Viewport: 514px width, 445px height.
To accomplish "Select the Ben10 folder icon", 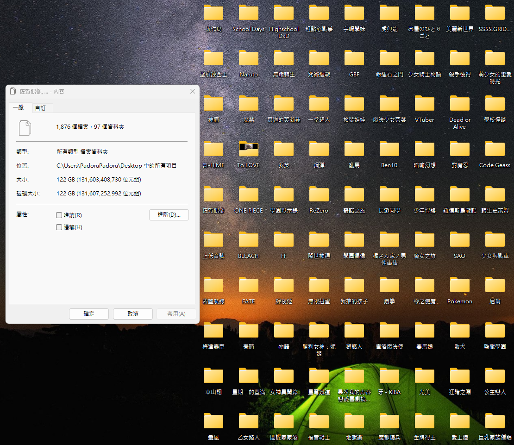I will point(389,150).
